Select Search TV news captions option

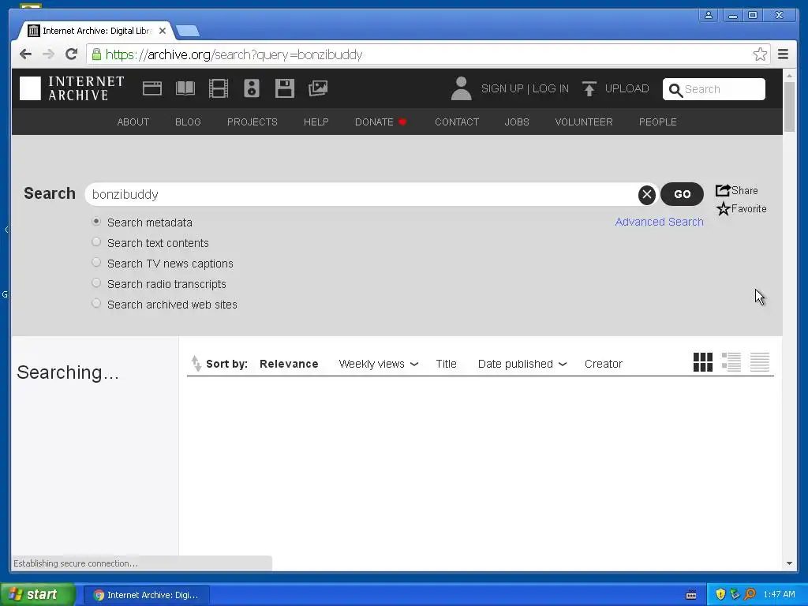95,262
